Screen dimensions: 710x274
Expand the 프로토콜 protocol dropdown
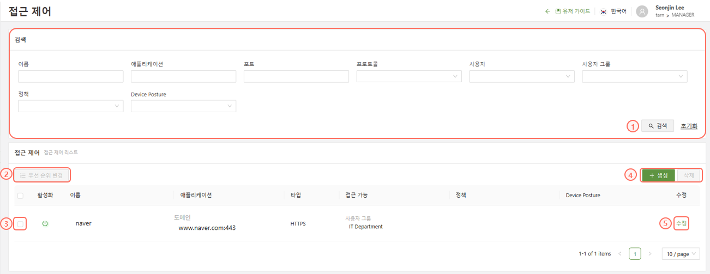coord(409,77)
